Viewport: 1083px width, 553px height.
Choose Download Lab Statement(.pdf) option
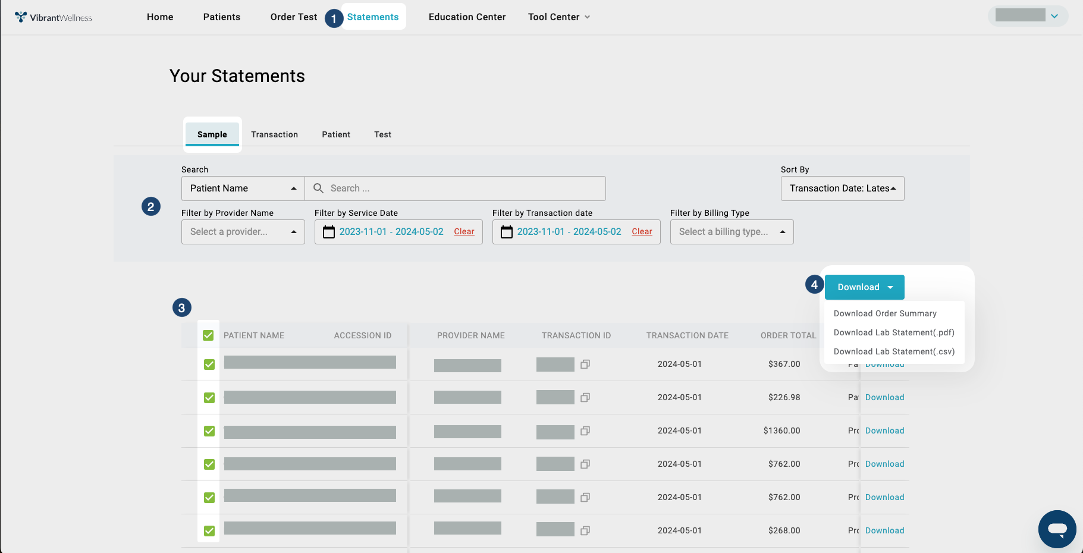tap(894, 332)
